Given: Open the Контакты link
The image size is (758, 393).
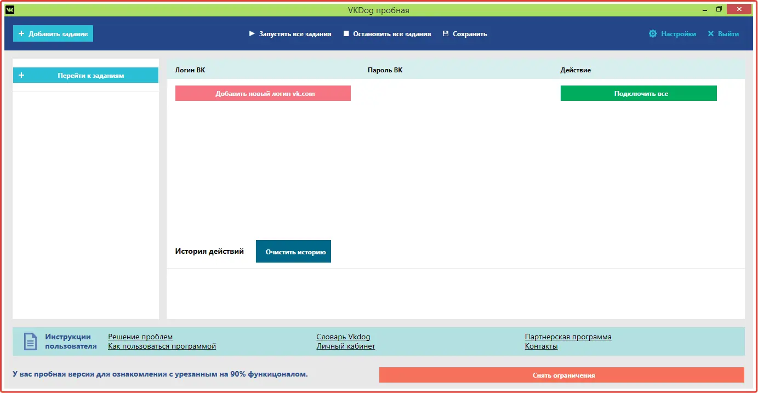Looking at the screenshot, I should point(541,346).
